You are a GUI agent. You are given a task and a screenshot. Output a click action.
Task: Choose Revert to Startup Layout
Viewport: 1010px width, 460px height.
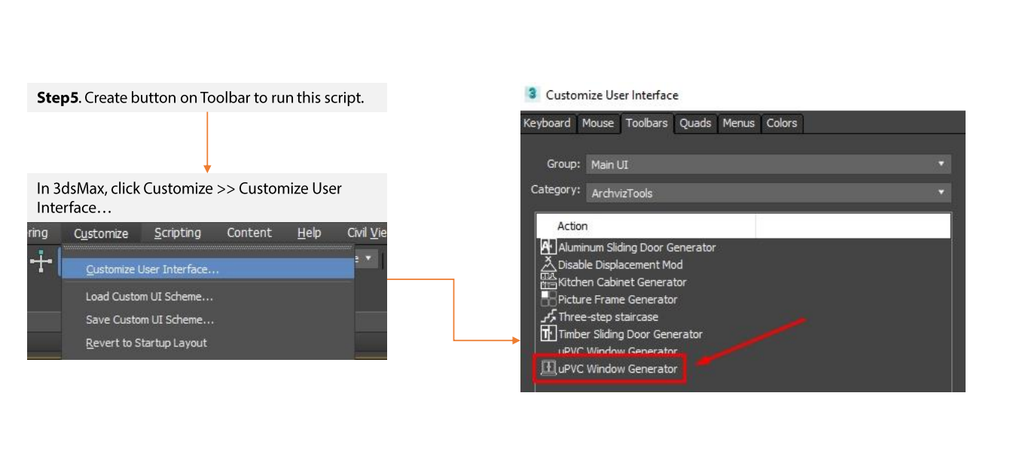(146, 343)
